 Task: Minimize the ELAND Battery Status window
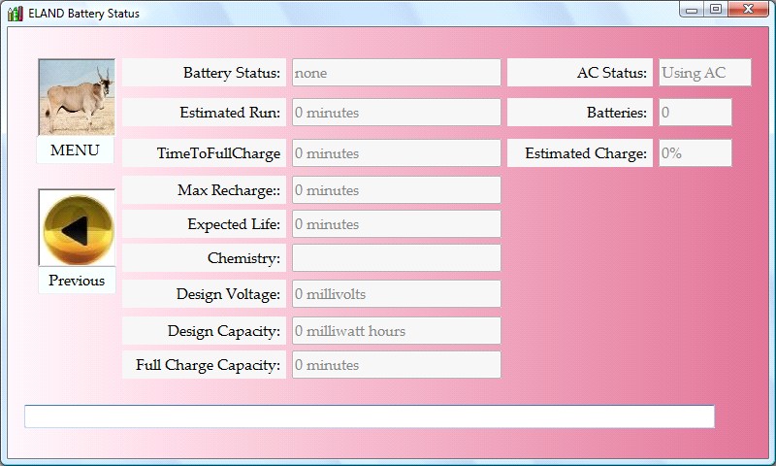(692, 10)
